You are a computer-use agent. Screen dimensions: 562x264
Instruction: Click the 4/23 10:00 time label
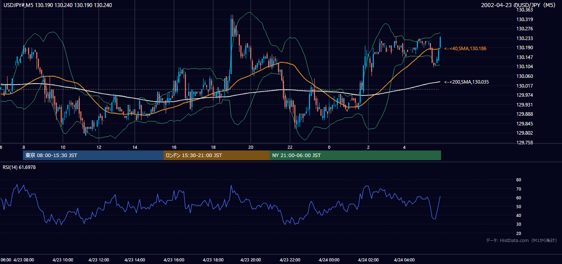[x=62, y=260]
